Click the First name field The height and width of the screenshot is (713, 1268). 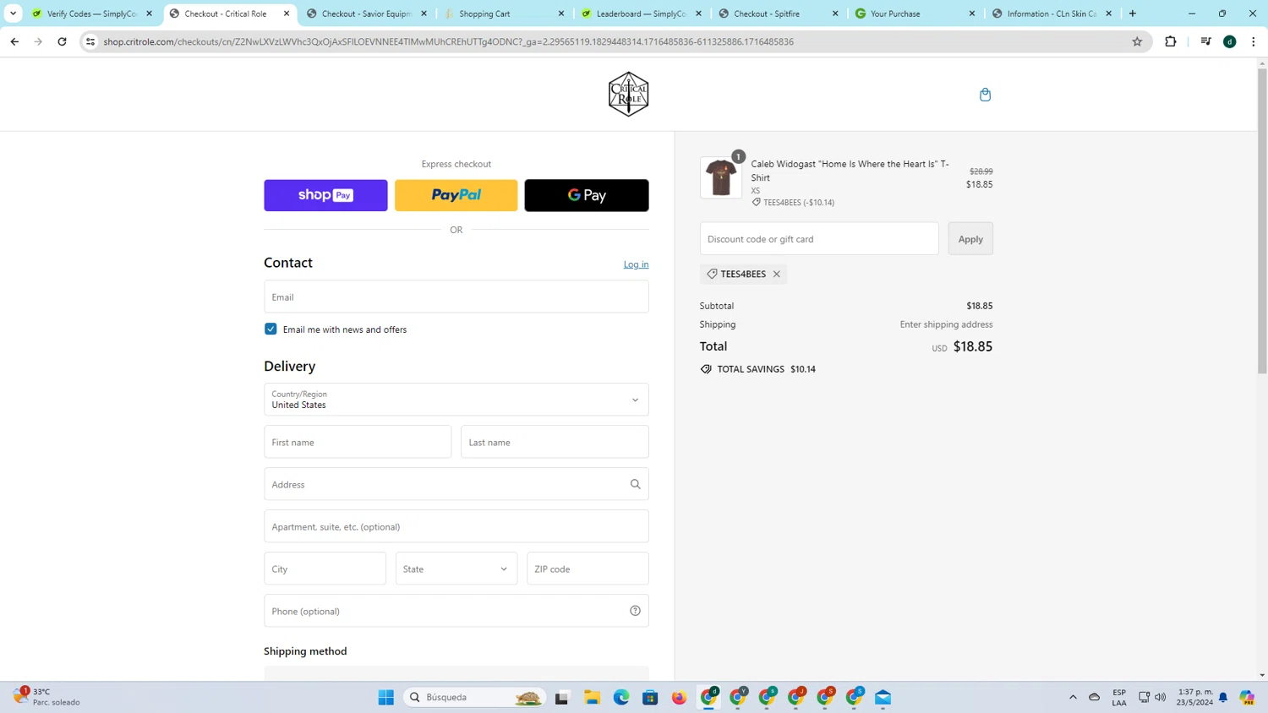358,442
